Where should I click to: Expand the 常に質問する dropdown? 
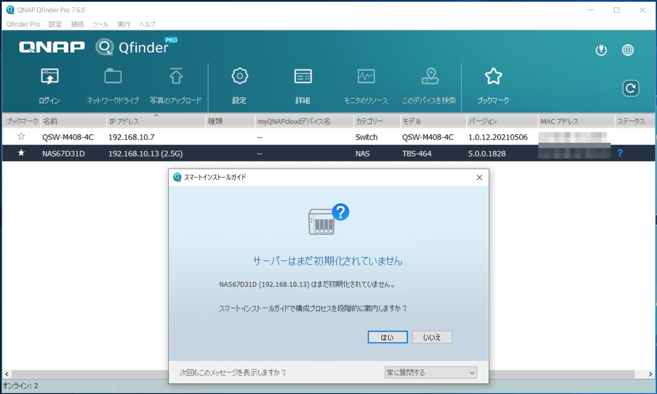click(x=431, y=372)
